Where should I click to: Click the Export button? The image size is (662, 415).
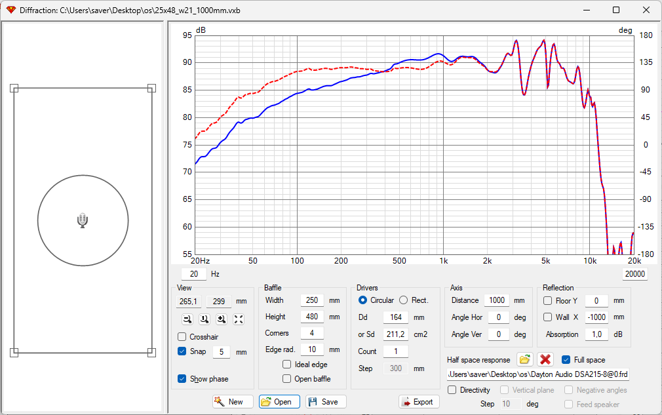pyautogui.click(x=419, y=401)
